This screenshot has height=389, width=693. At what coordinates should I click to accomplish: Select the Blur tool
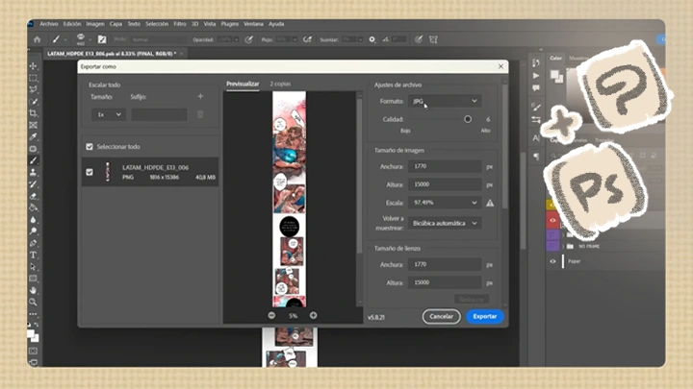point(33,220)
